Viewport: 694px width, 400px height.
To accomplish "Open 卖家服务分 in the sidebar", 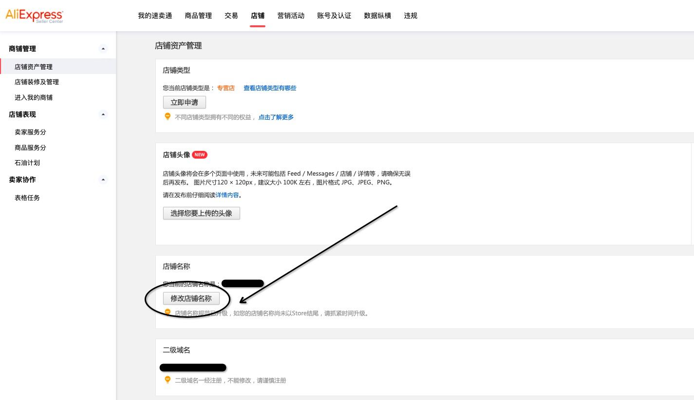I will (x=30, y=132).
